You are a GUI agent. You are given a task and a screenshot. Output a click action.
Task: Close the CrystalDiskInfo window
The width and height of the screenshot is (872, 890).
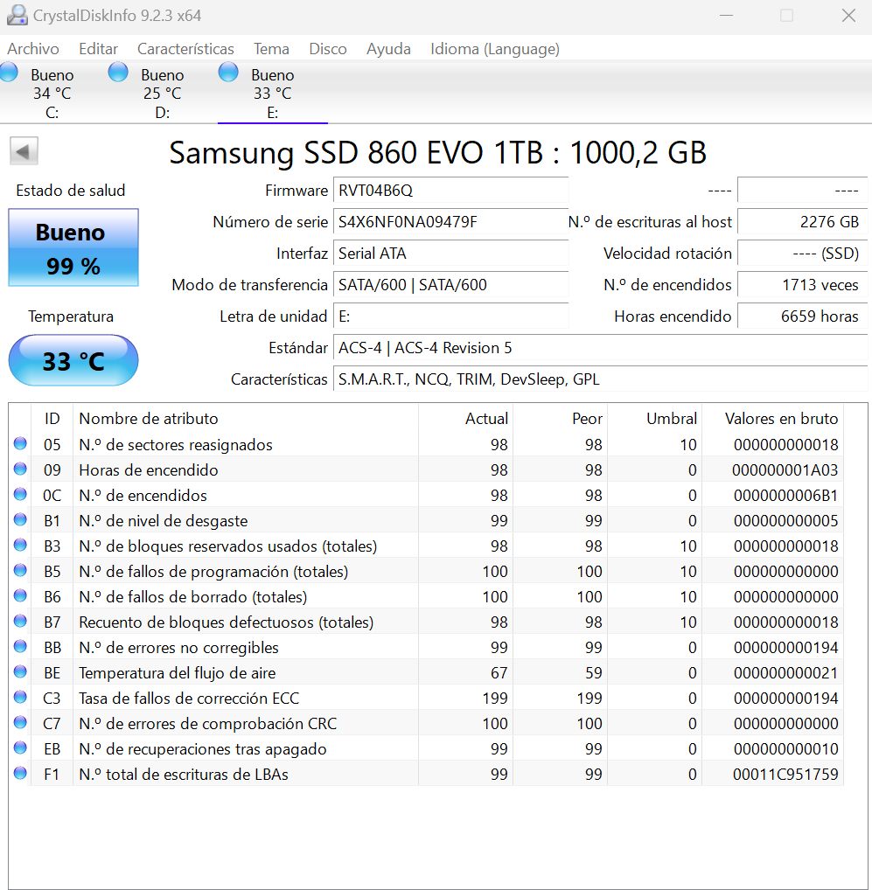coord(848,16)
